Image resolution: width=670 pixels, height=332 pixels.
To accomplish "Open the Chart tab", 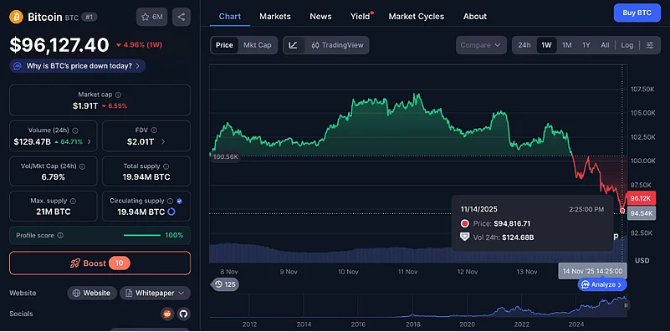I will (230, 17).
